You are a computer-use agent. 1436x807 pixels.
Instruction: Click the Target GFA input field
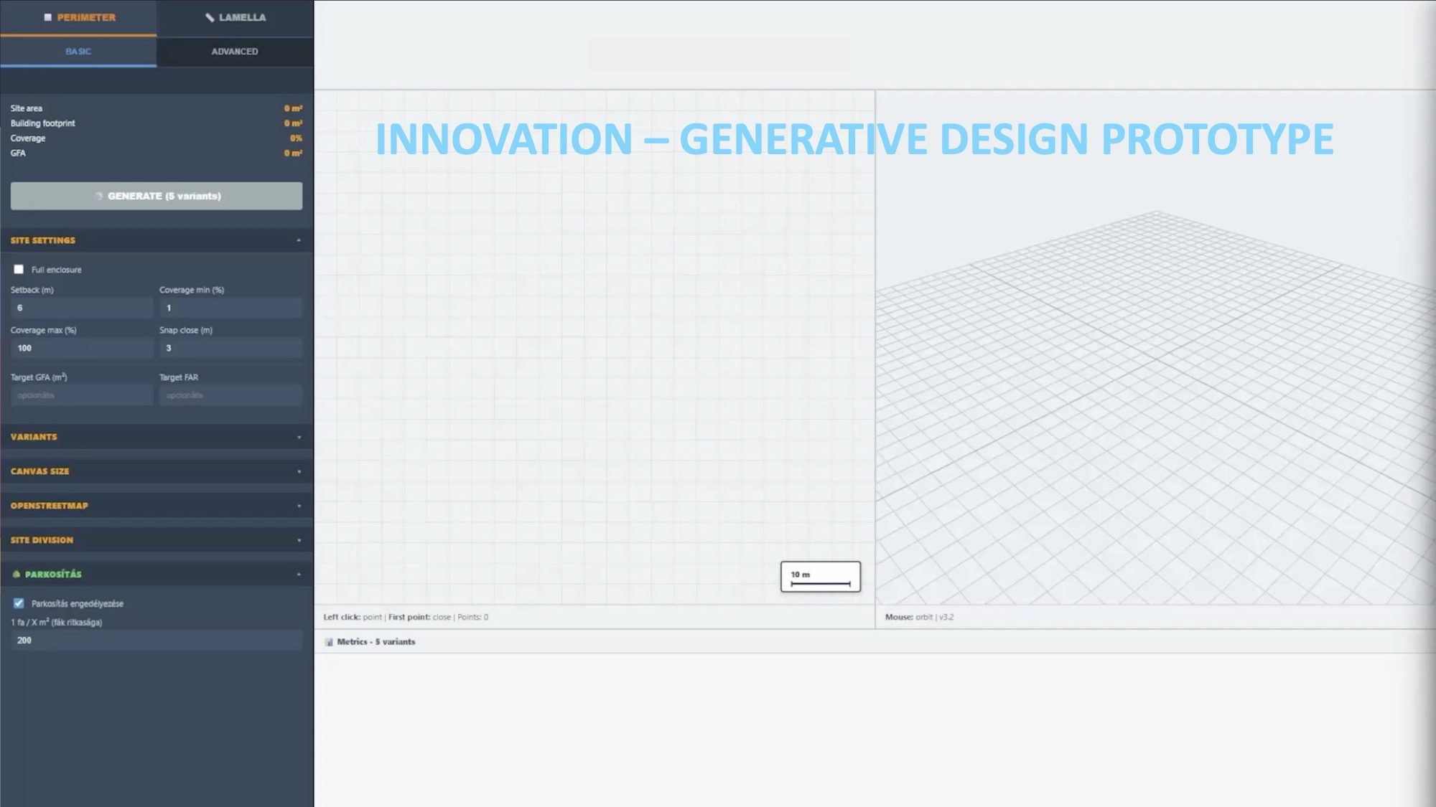(x=81, y=395)
